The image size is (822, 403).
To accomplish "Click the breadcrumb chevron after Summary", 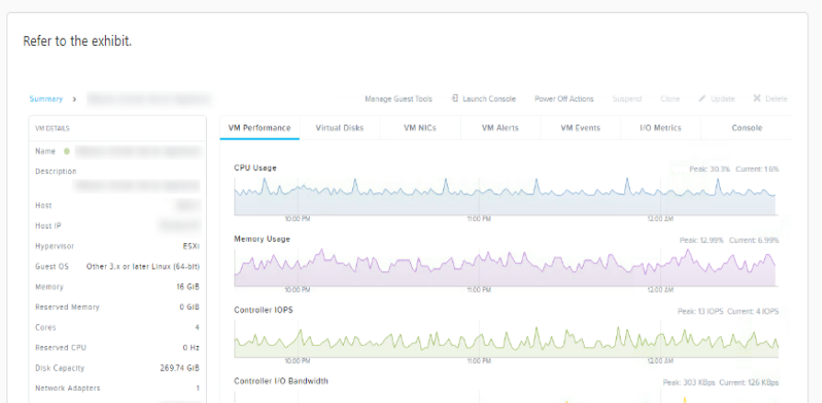I will point(74,98).
